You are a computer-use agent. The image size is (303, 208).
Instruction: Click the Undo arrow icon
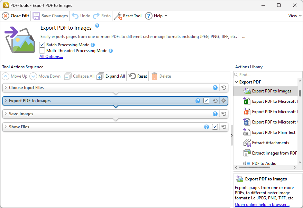pos(75,16)
